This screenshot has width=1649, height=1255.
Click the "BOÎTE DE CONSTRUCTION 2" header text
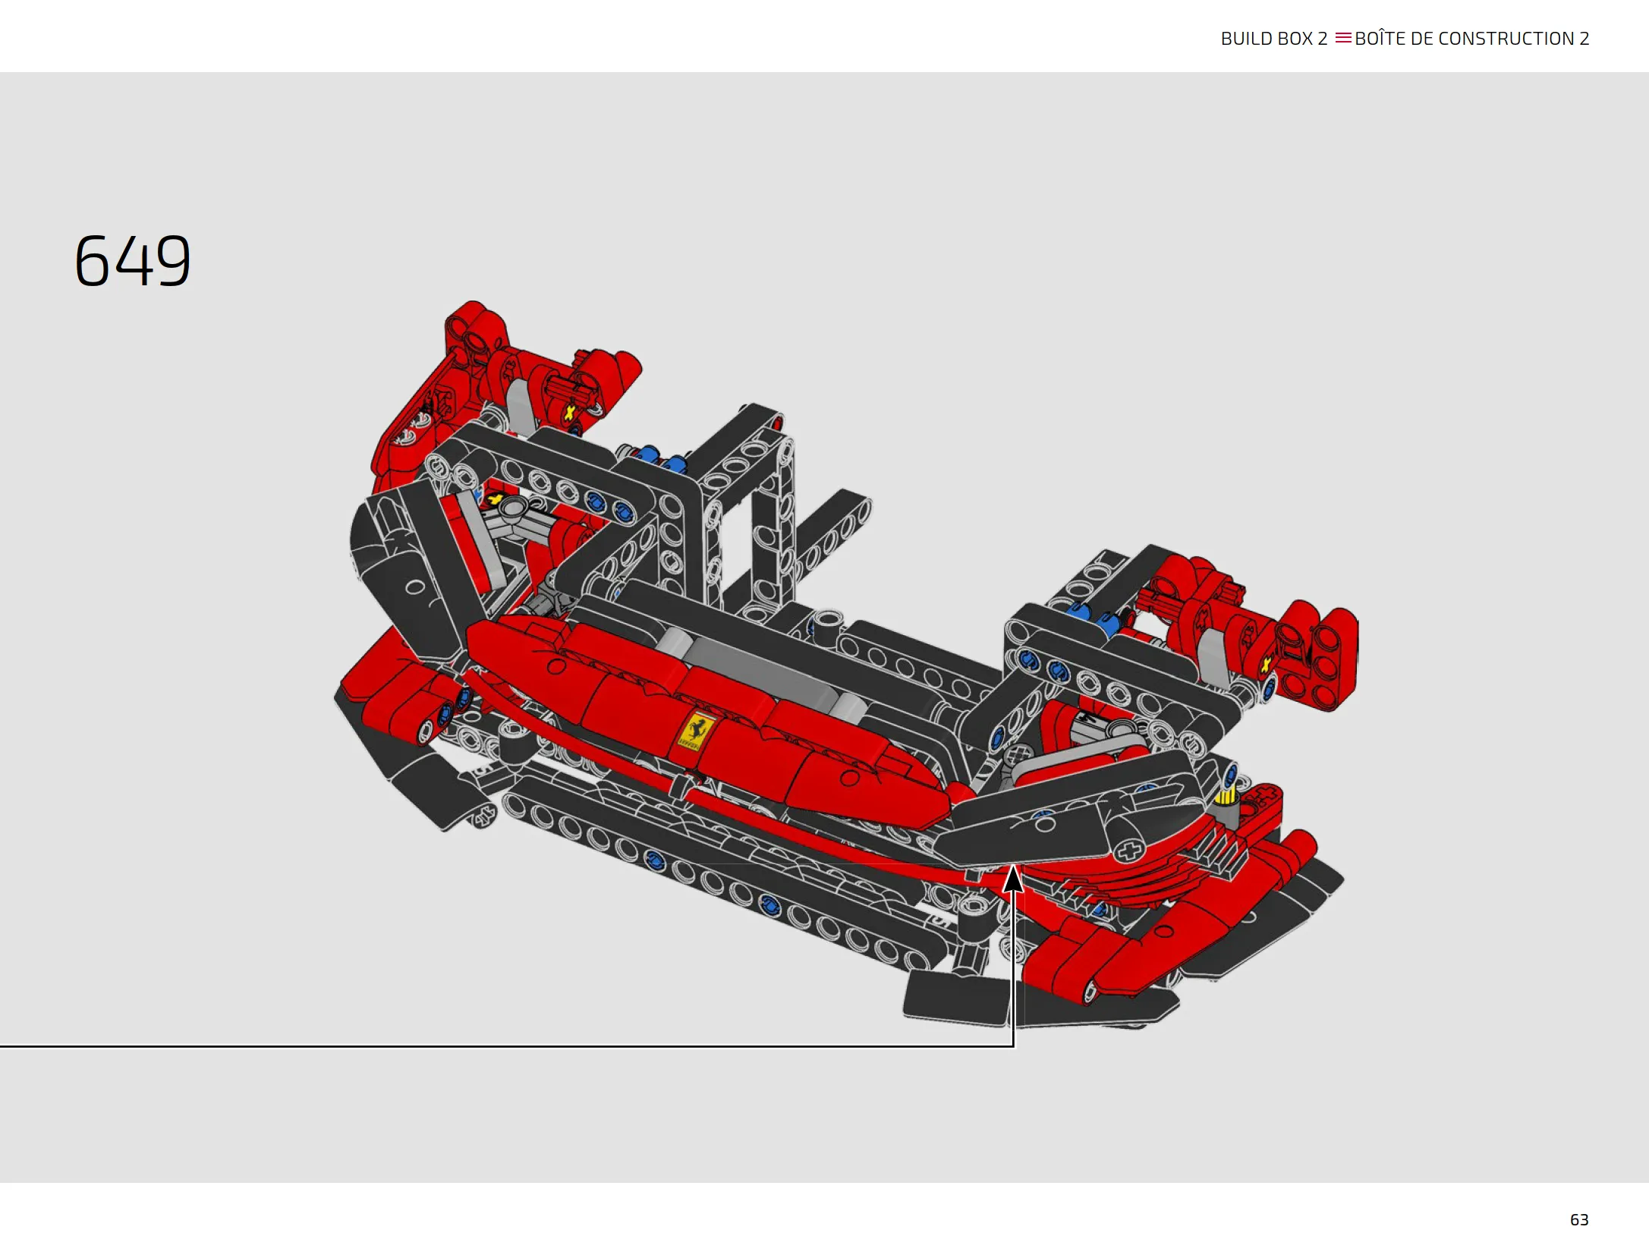coord(1472,38)
